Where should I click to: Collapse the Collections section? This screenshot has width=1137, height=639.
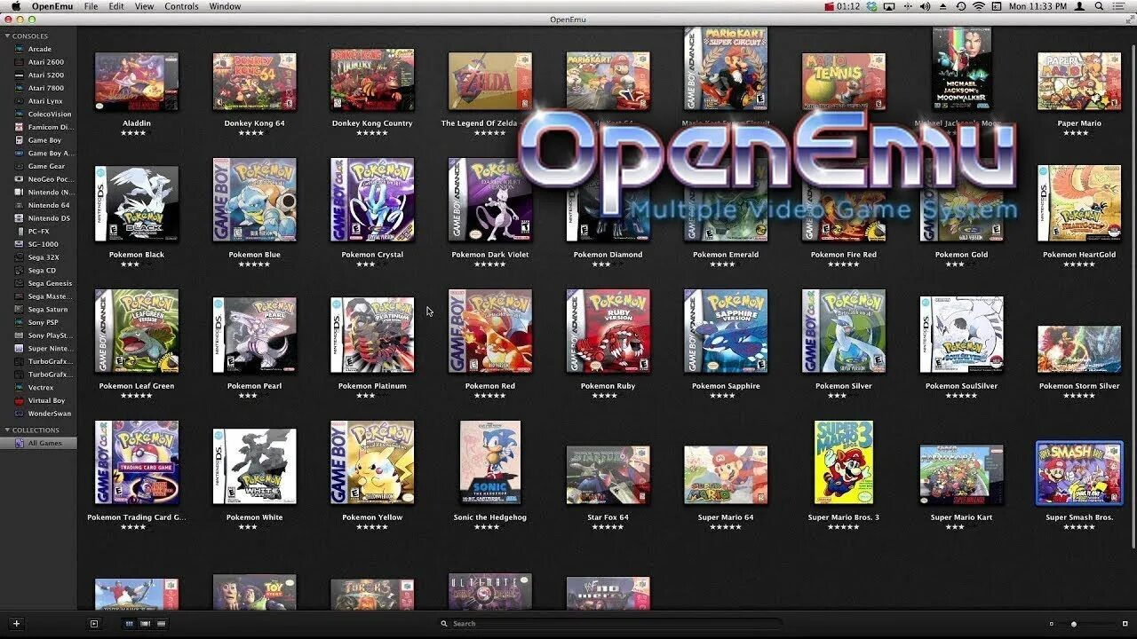(7, 430)
